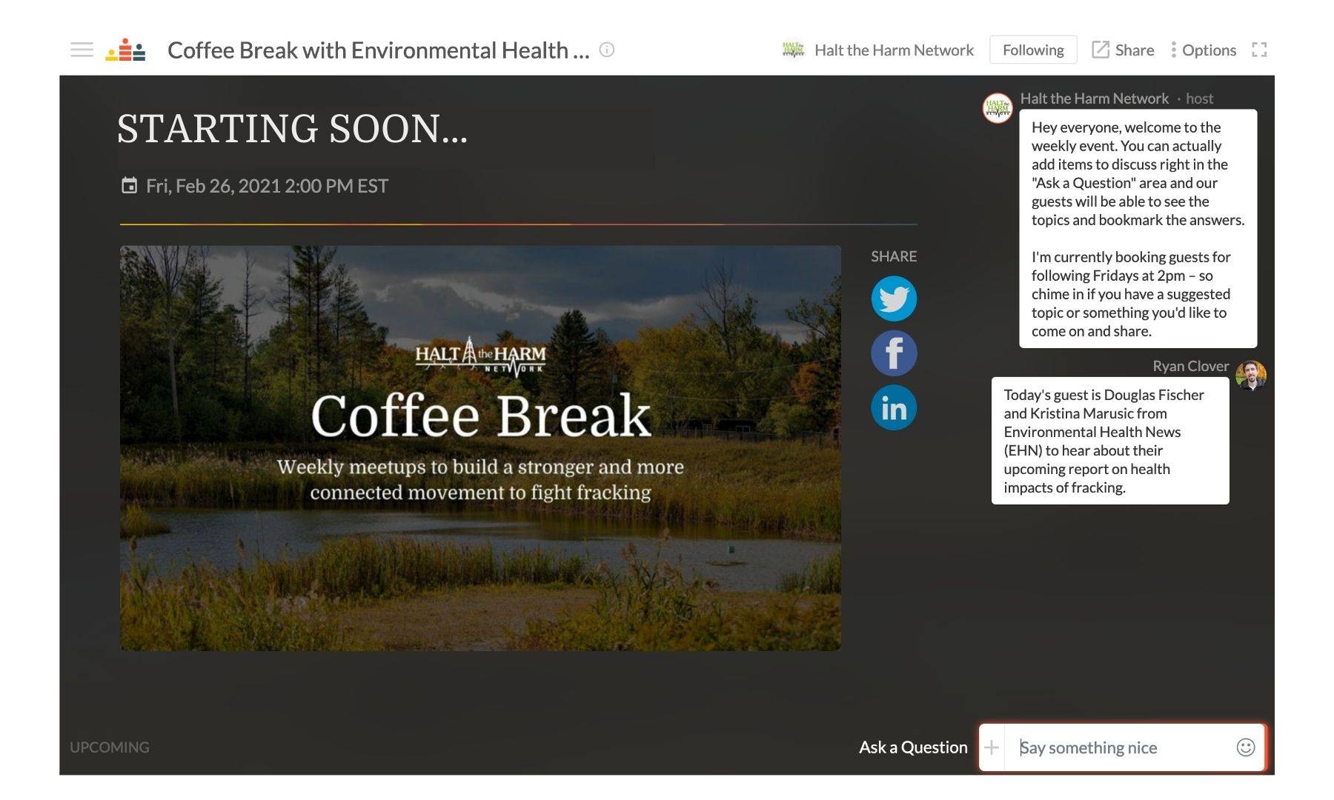The width and height of the screenshot is (1334, 800).
Task: Click the host's welcome chat message
Action: 1138,229
